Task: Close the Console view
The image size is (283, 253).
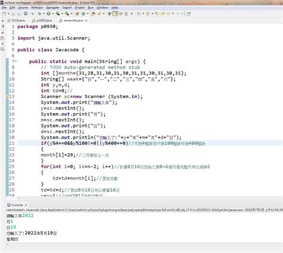Action: click(x=26, y=205)
